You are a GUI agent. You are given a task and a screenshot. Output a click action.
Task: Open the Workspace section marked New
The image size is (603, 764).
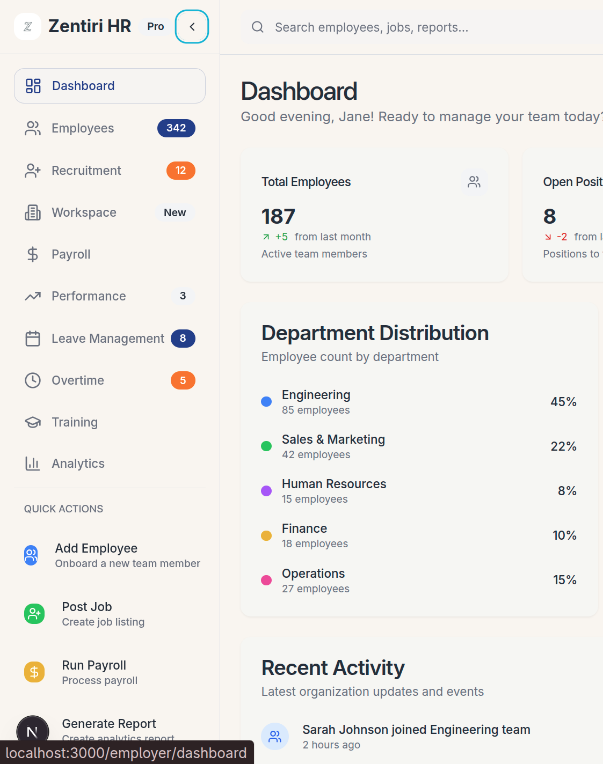point(84,212)
